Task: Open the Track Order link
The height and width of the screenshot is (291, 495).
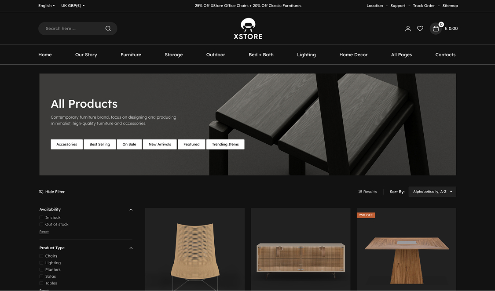Action: (424, 6)
